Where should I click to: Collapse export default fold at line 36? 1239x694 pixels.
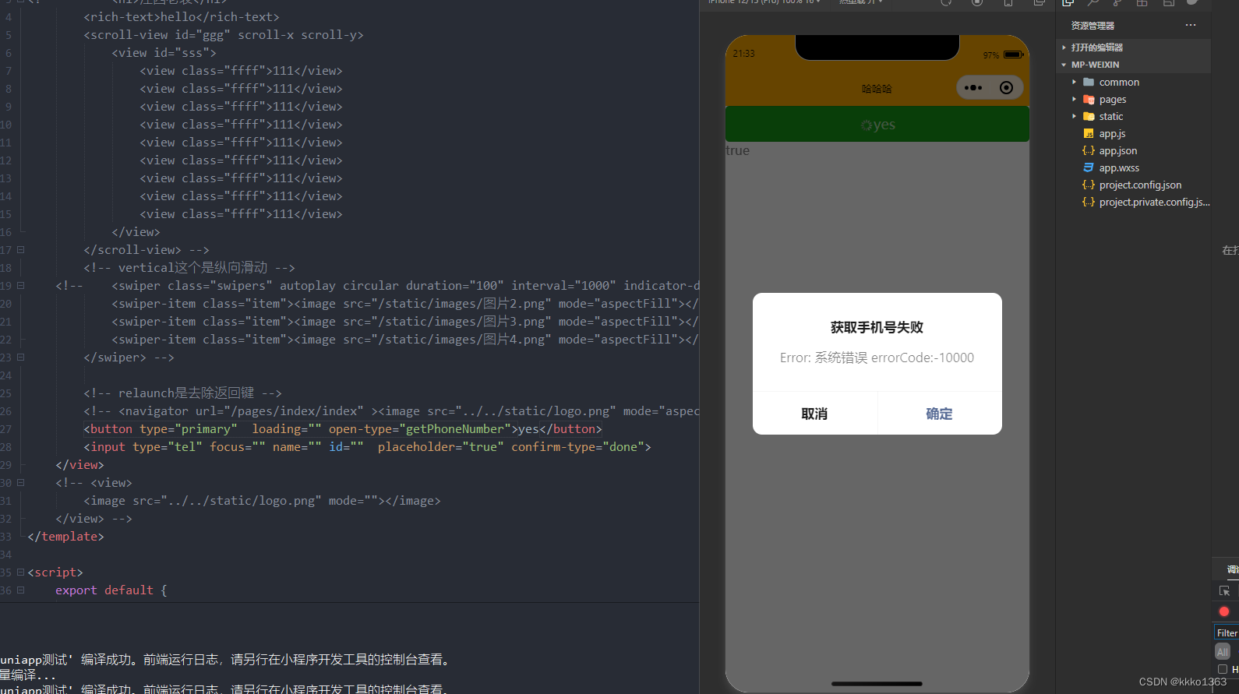(21, 590)
